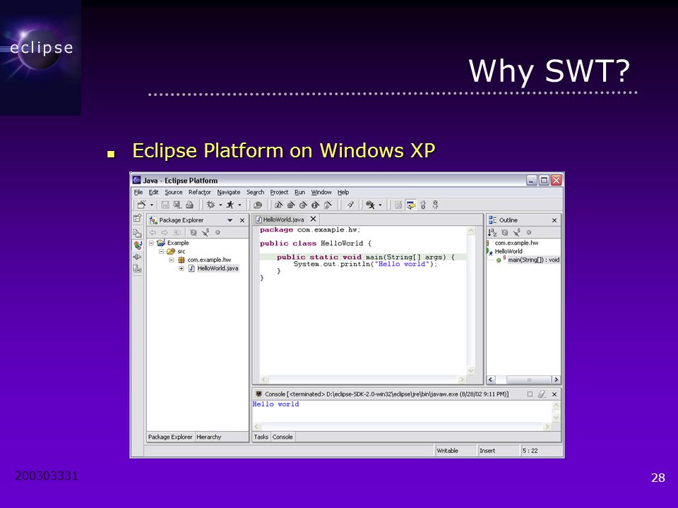
Task: Click the New Scrapbook Page icon
Action: coord(328,205)
